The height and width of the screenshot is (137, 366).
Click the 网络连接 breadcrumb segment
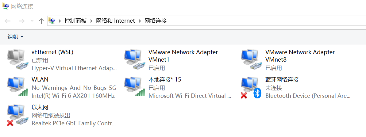point(156,21)
